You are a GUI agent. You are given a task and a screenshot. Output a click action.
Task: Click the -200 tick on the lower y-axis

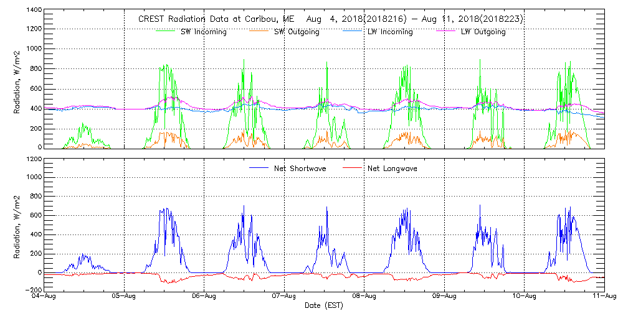coord(34,290)
